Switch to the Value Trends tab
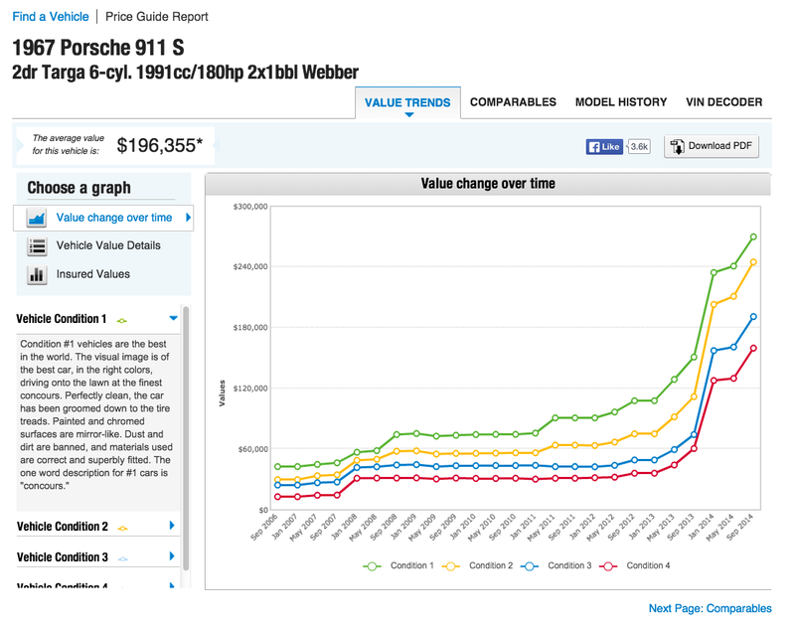 click(407, 103)
